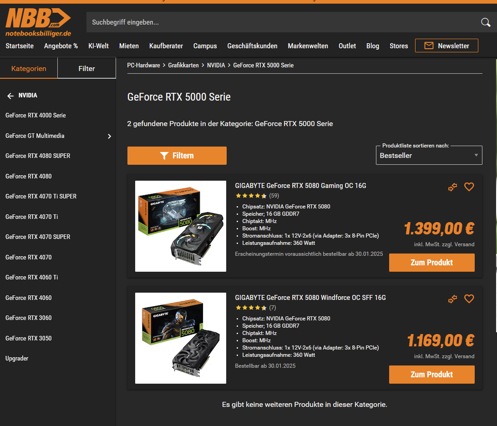
Task: Select GeForce RTX 3060 category
Action: (29, 318)
